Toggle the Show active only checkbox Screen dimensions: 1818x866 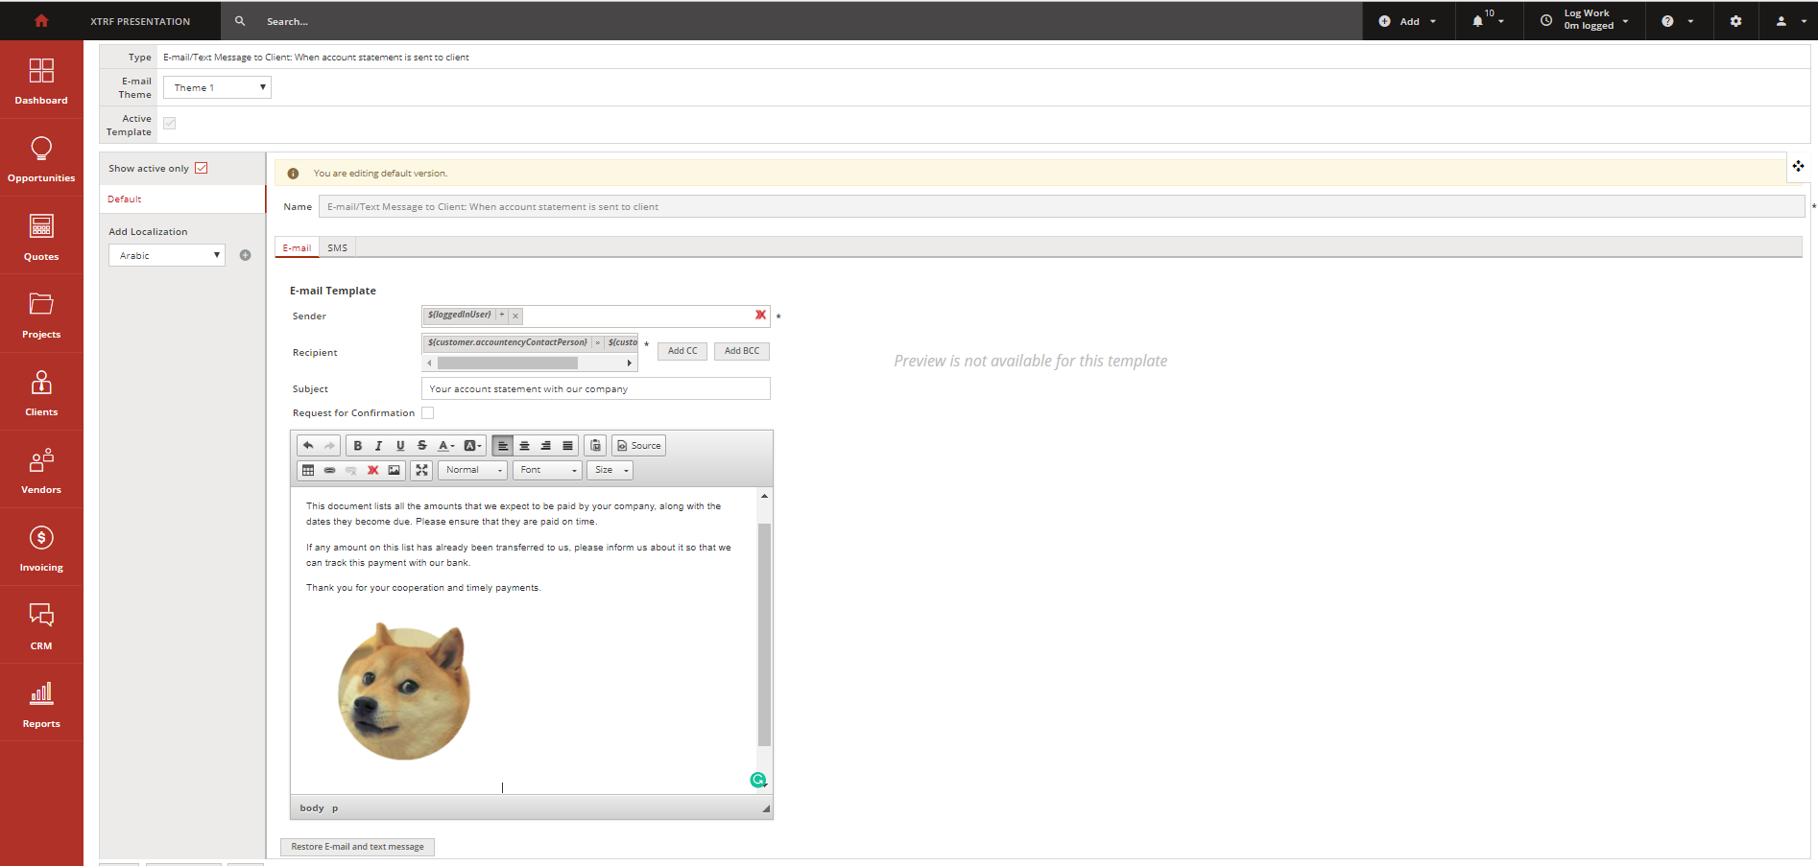point(202,168)
